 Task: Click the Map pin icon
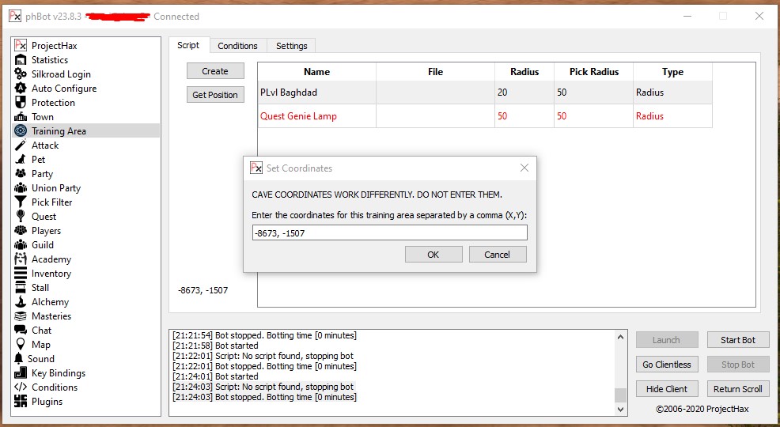(x=21, y=345)
